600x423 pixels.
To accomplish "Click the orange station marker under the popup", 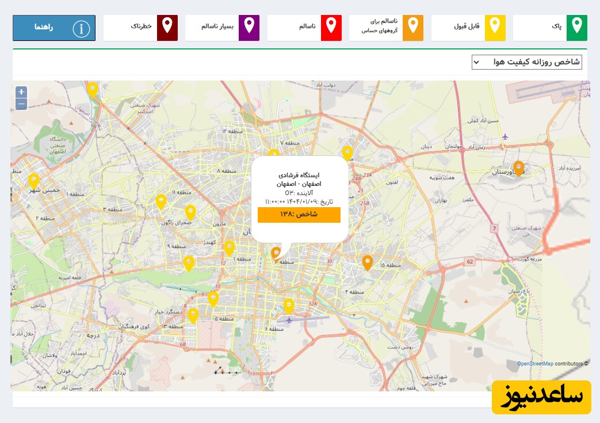I will [x=276, y=253].
